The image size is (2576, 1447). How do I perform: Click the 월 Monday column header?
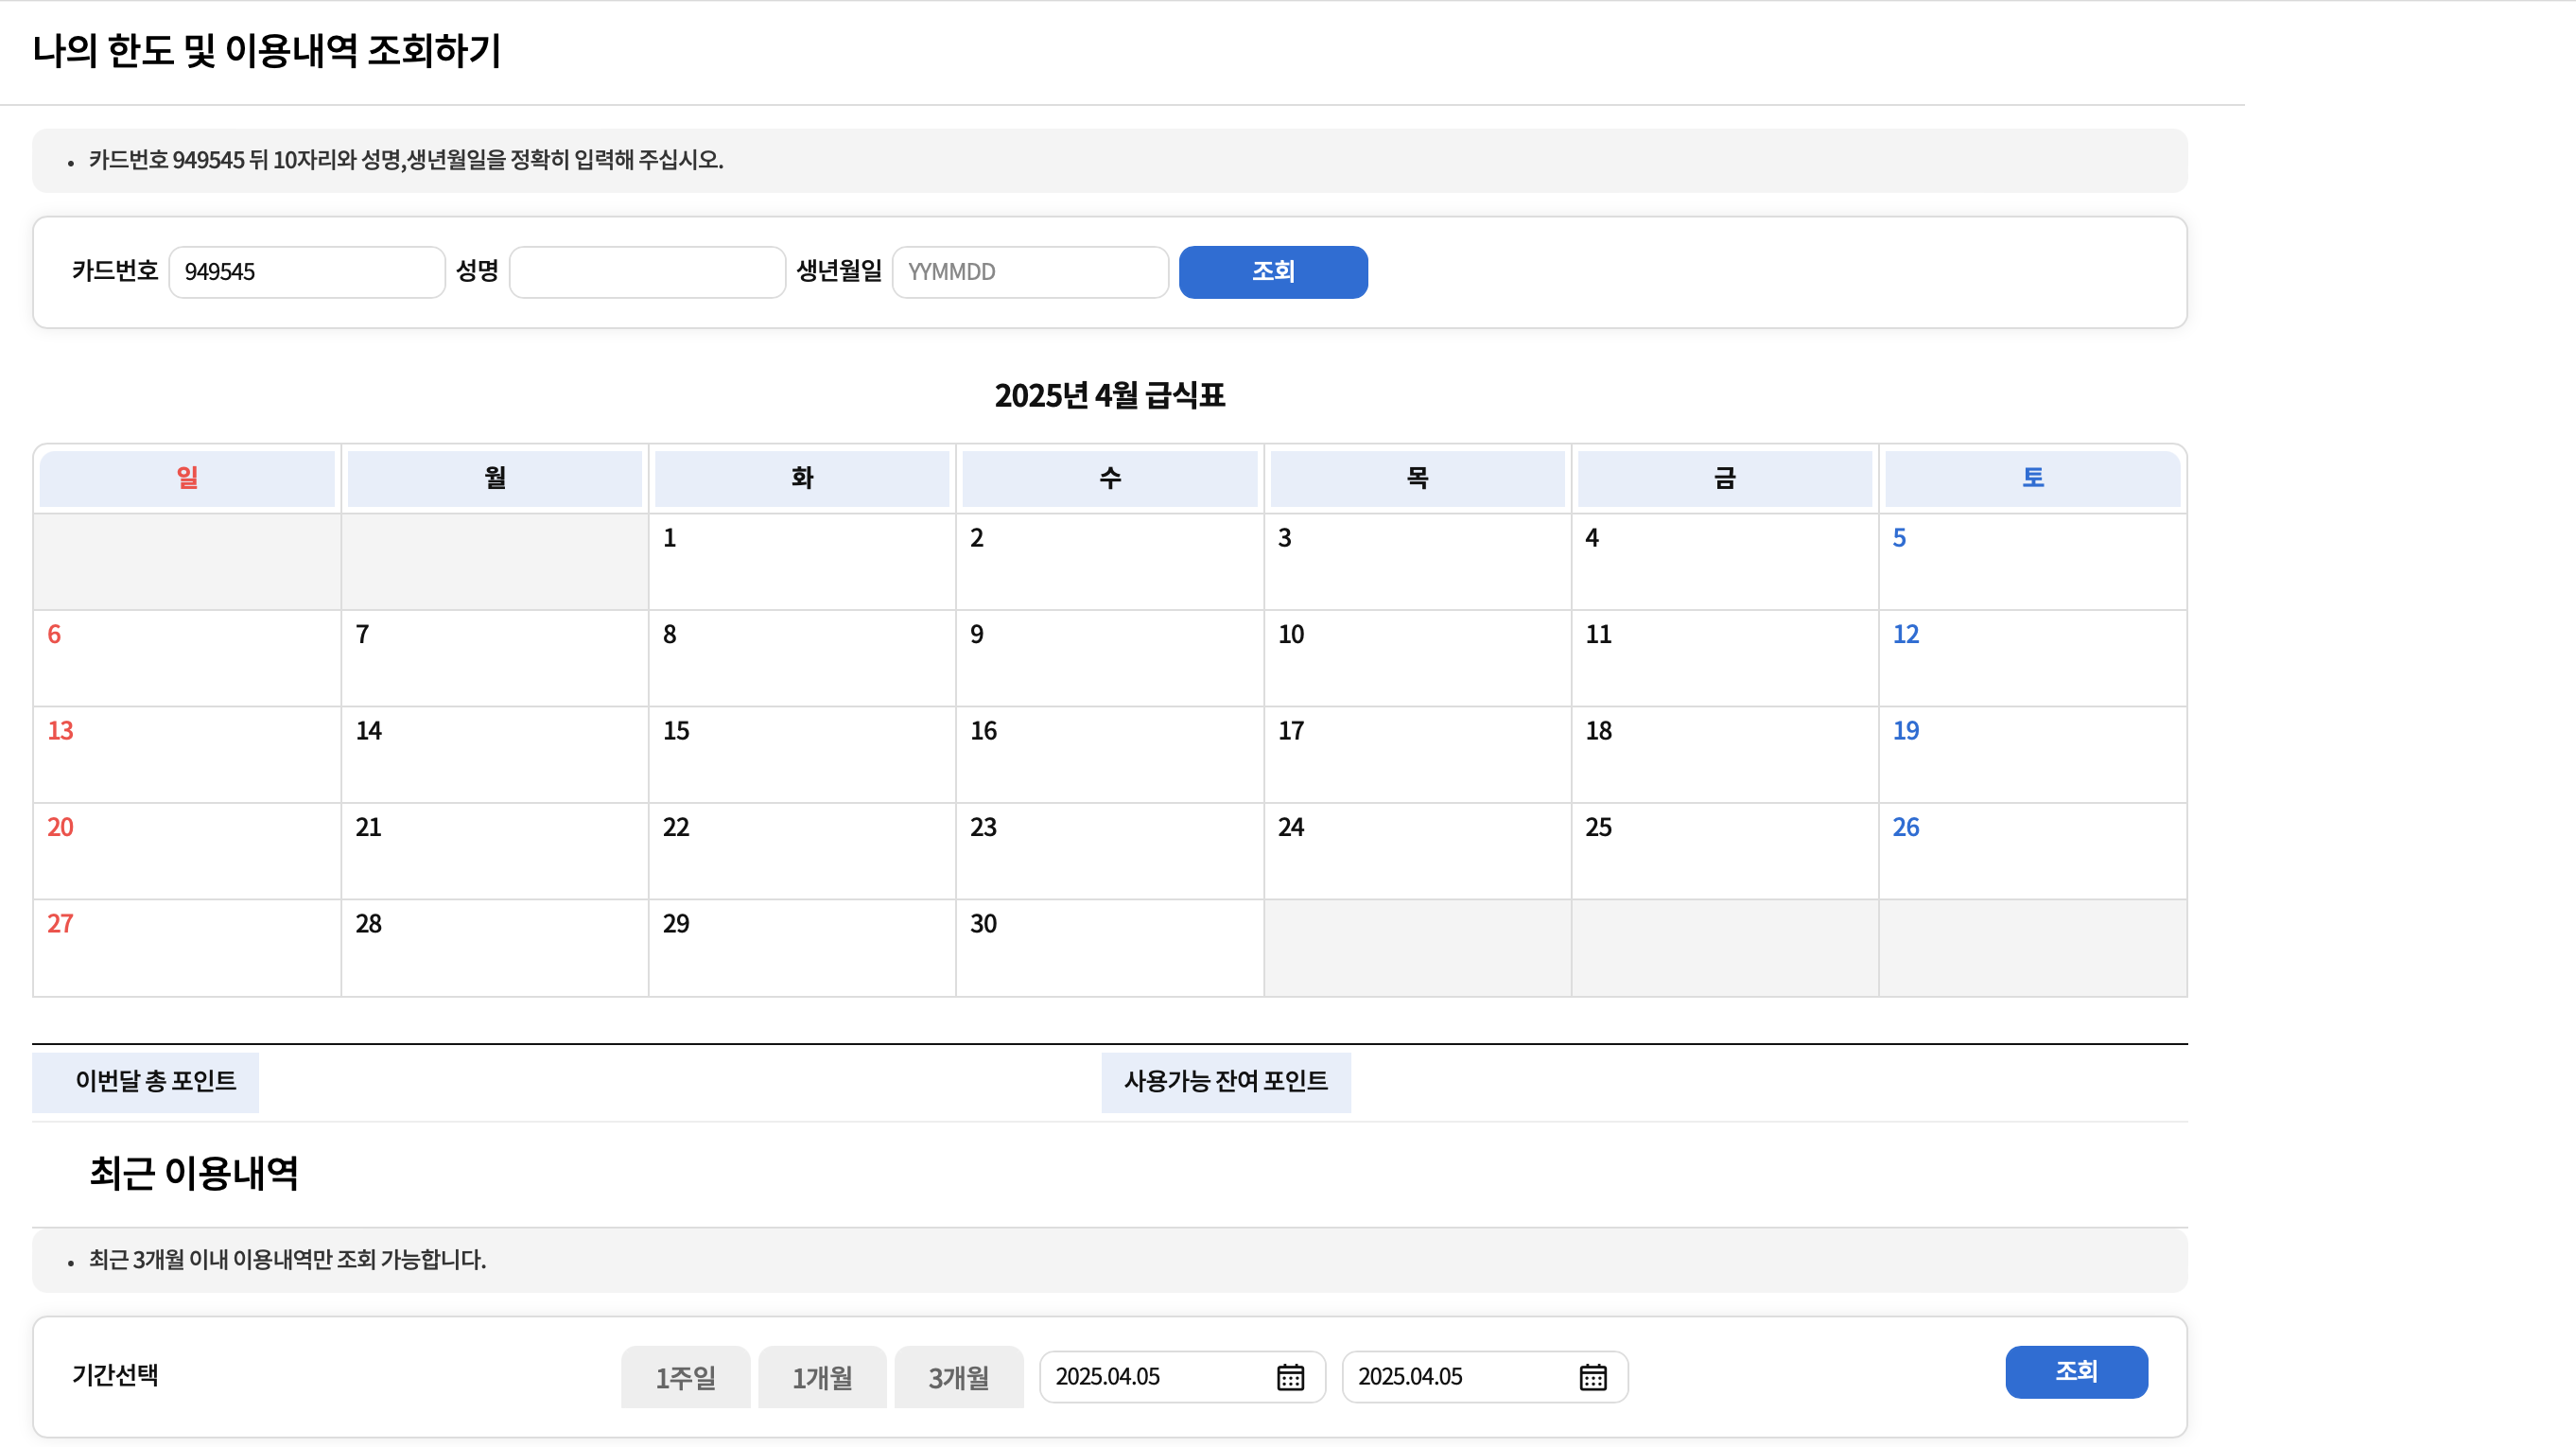pos(494,478)
